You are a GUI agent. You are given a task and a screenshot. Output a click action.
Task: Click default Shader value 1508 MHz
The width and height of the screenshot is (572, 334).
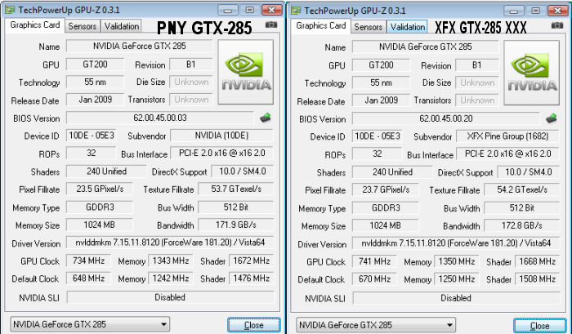tap(538, 279)
